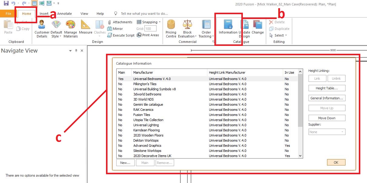Click Print Areas

(148, 35)
